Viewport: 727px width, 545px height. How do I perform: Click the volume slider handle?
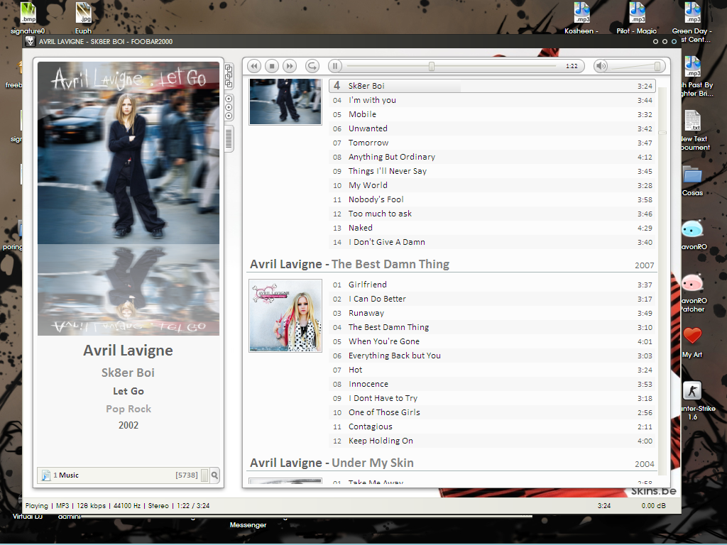(657, 66)
